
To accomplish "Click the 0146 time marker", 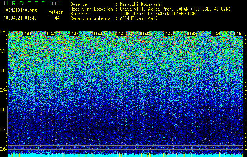I will tap(145, 34).
